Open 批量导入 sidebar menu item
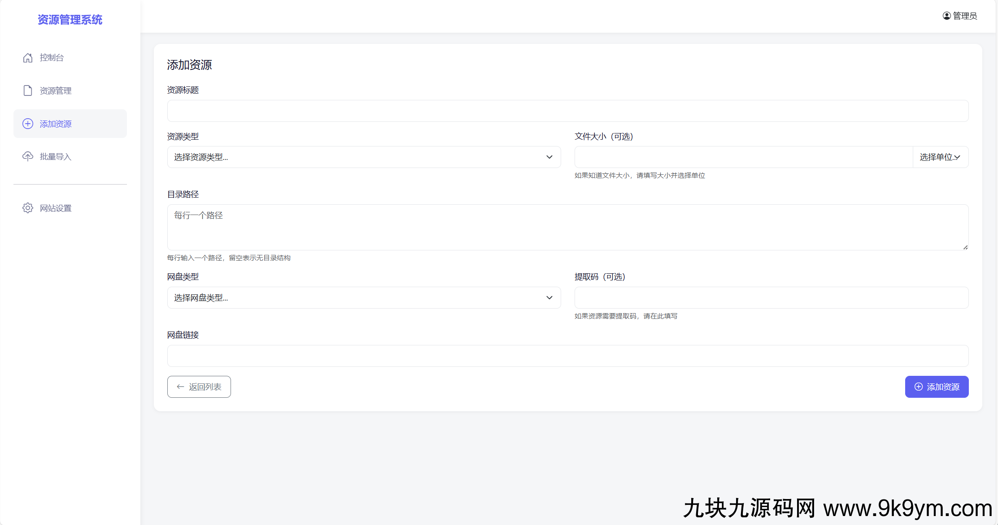Screen dimensions: 998x525 56,156
